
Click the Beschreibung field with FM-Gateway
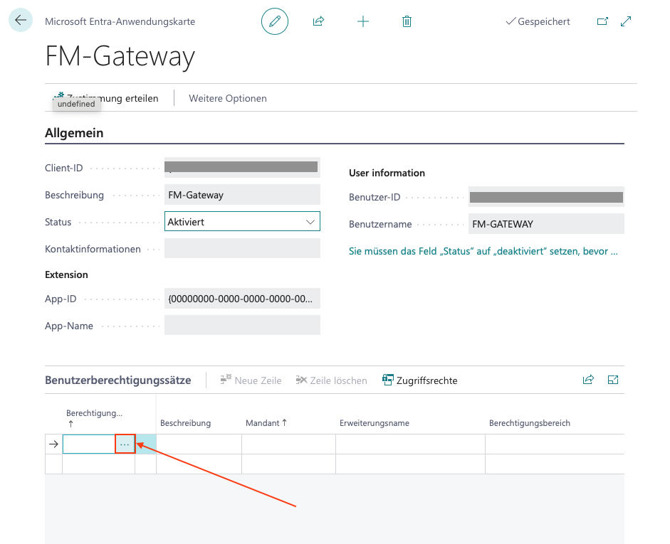click(242, 195)
